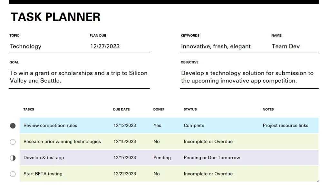Image resolution: width=330 pixels, height=185 pixels.
Task: Select the Goal text about Silicon Valley
Action: pyautogui.click(x=79, y=77)
